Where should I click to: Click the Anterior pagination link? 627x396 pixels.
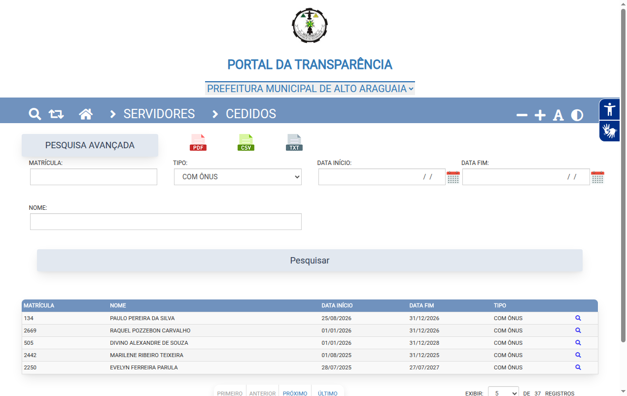coord(262,393)
